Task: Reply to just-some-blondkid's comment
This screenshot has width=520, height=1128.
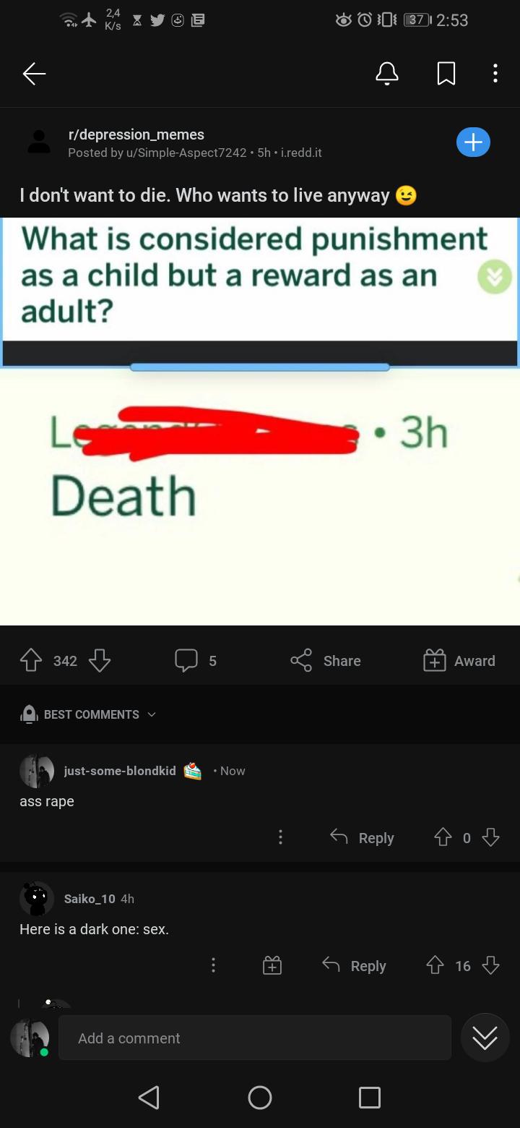Action: (362, 837)
